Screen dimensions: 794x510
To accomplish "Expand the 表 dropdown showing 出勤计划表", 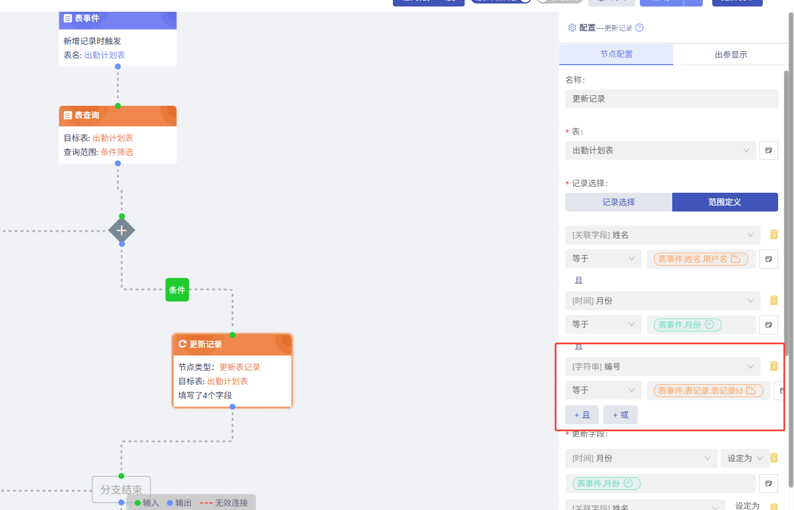I will (660, 150).
